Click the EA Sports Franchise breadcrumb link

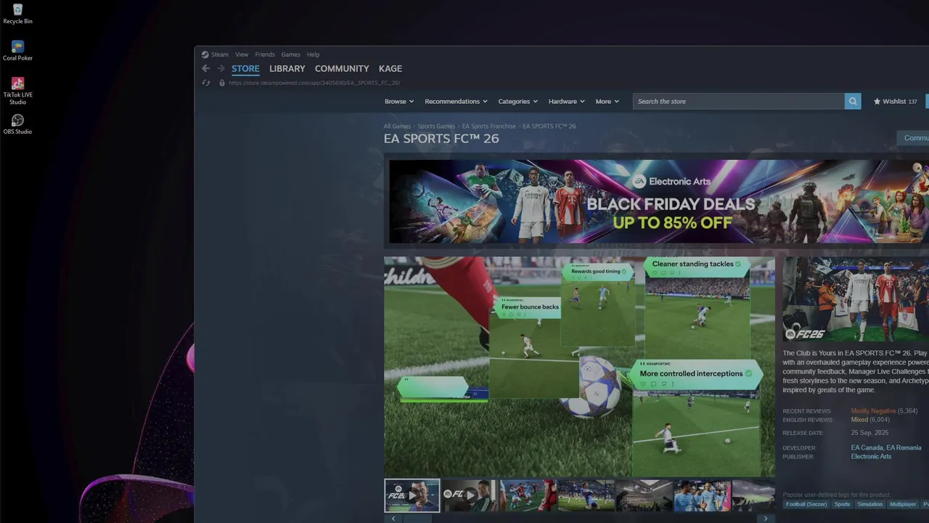click(489, 126)
